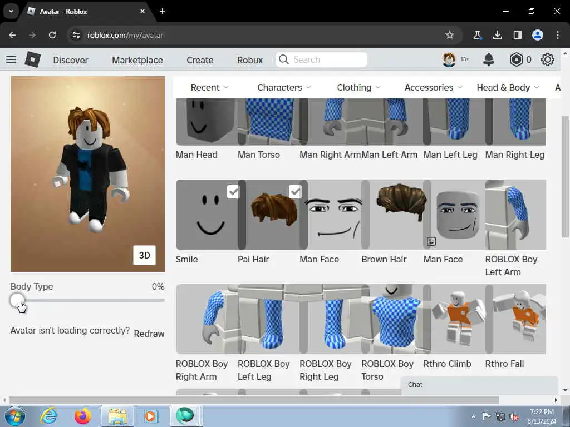This screenshot has width=570, height=427.
Task: Open the Chat panel
Action: point(479,385)
